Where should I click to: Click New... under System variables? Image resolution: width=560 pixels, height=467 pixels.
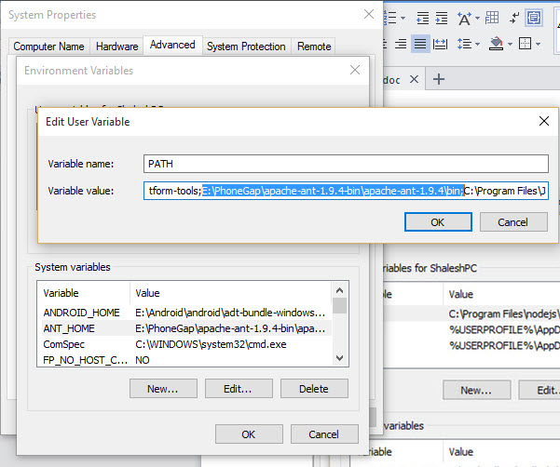click(163, 389)
